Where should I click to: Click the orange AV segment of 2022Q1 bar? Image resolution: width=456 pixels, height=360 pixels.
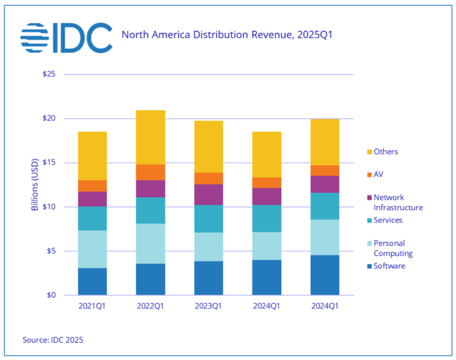coord(150,173)
